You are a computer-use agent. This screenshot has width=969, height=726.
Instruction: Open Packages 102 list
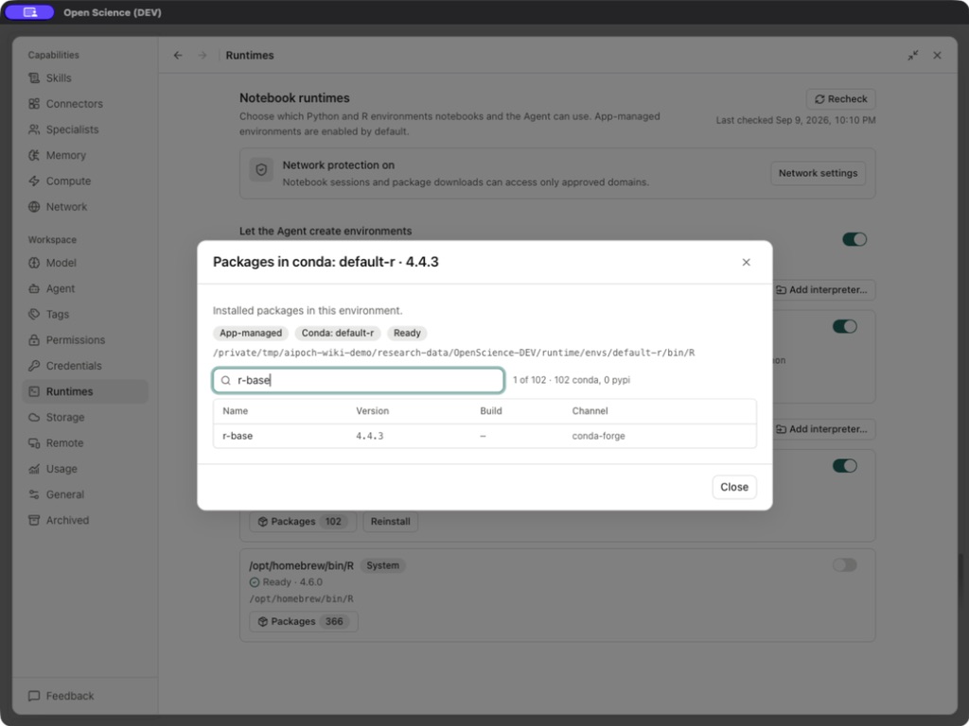point(303,522)
